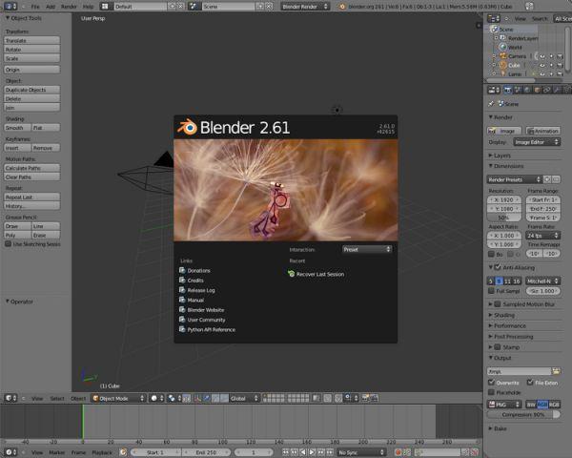Open the Render menu in top bar
The width and height of the screenshot is (572, 458).
[69, 7]
